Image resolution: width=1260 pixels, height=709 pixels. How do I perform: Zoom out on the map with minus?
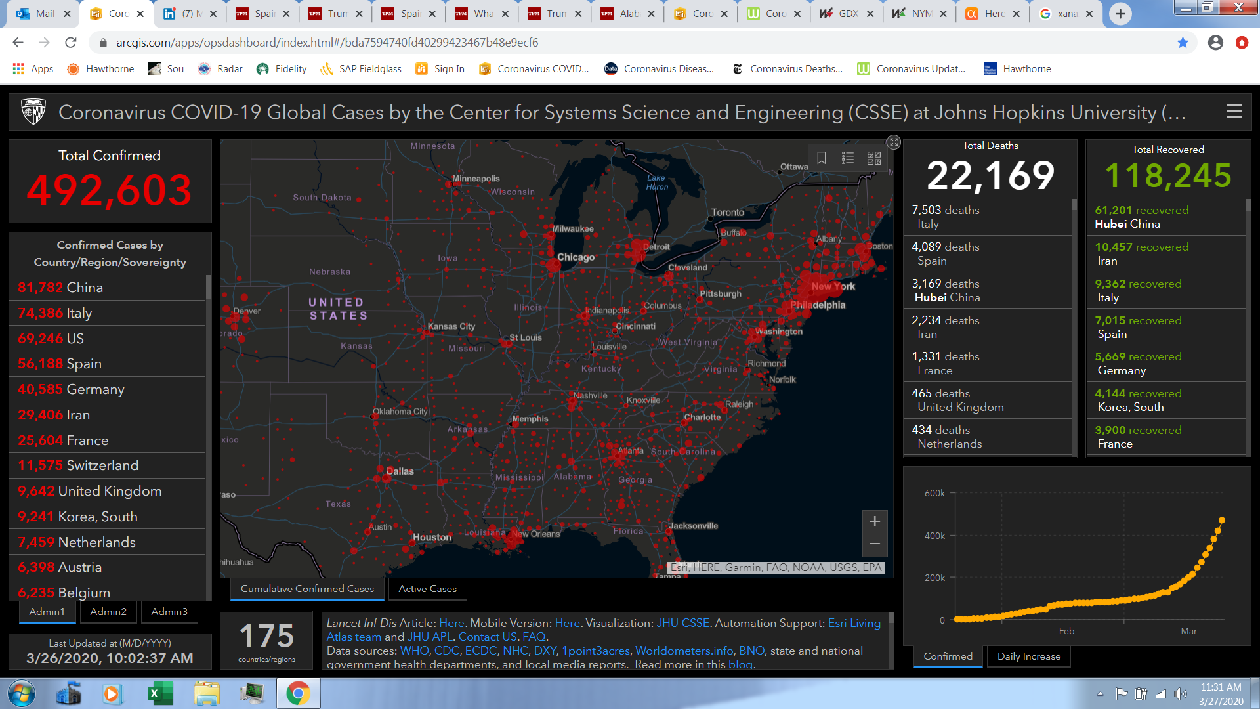click(x=875, y=544)
